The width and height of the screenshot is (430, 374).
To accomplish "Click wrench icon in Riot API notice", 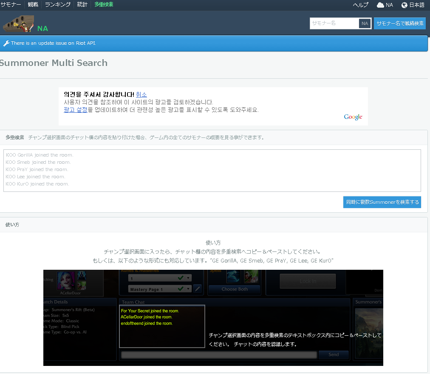I will [x=6, y=43].
